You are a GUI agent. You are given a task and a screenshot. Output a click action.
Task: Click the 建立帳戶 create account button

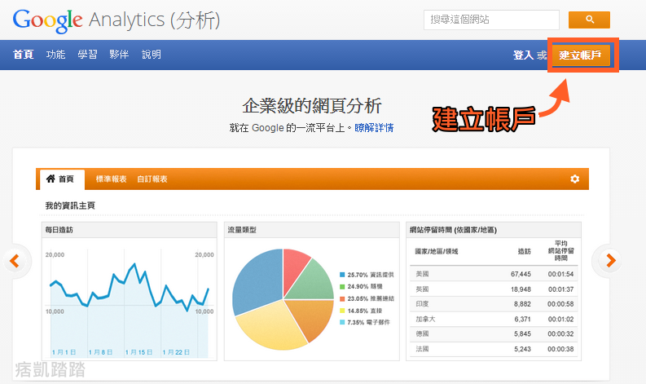click(x=580, y=55)
